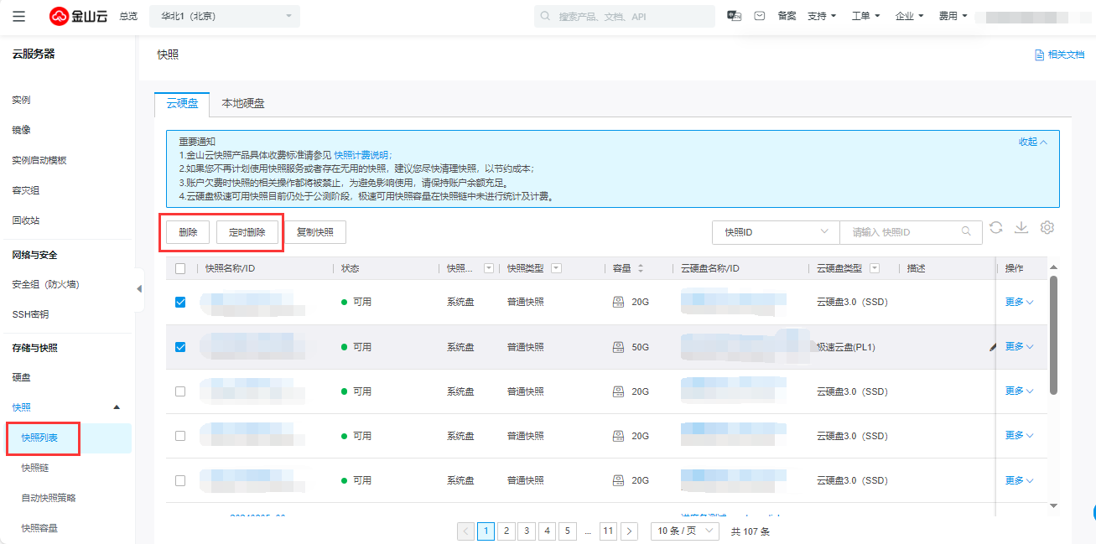Open the 快照计费说明 link
The image size is (1096, 544).
361,155
